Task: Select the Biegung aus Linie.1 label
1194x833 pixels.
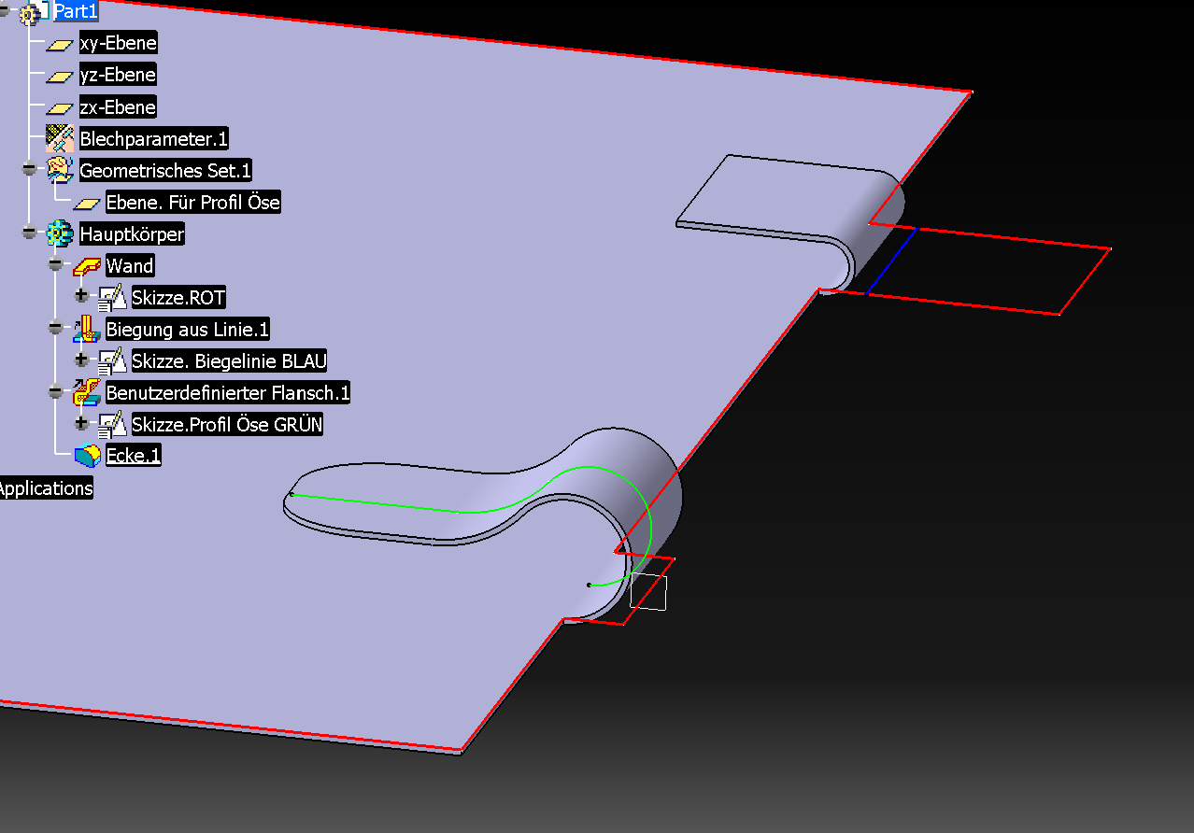Action: 188,330
